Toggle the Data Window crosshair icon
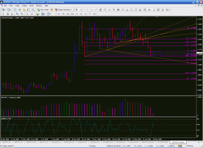203x148 pixels. click(x=20, y=10)
